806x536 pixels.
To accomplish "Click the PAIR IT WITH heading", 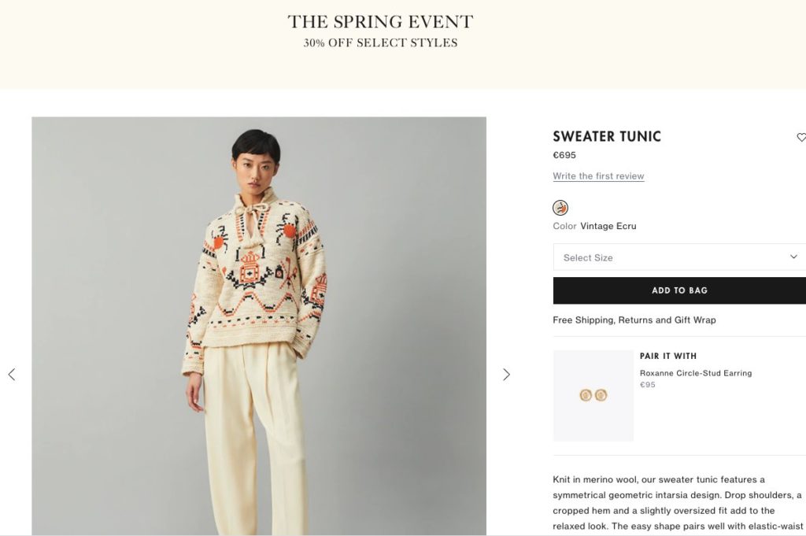I will click(668, 356).
